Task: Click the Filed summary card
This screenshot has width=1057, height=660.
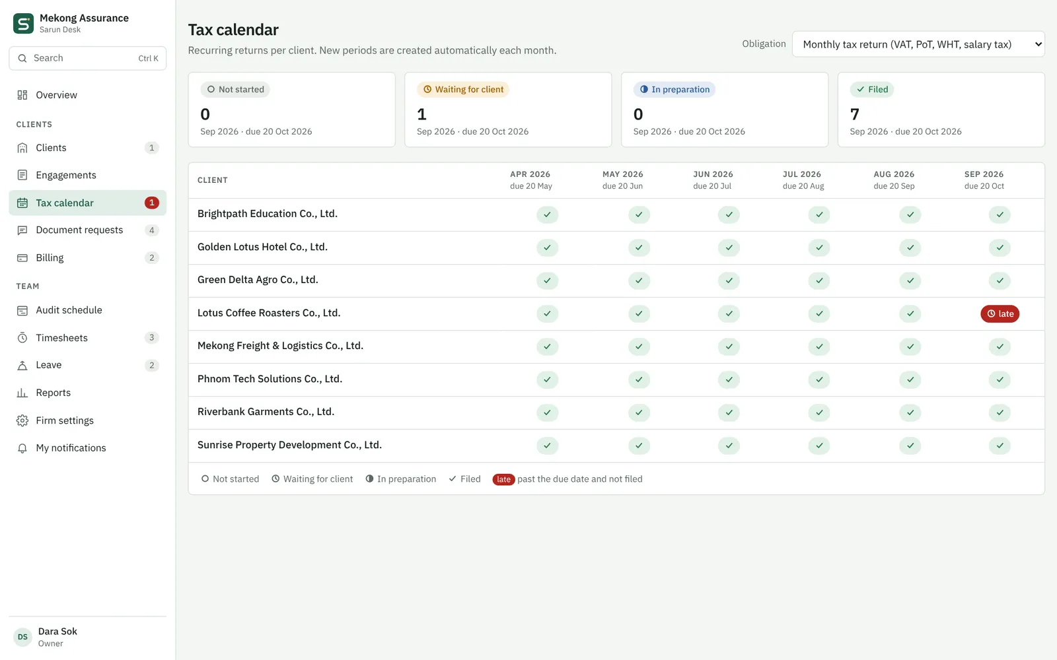Action: point(941,110)
